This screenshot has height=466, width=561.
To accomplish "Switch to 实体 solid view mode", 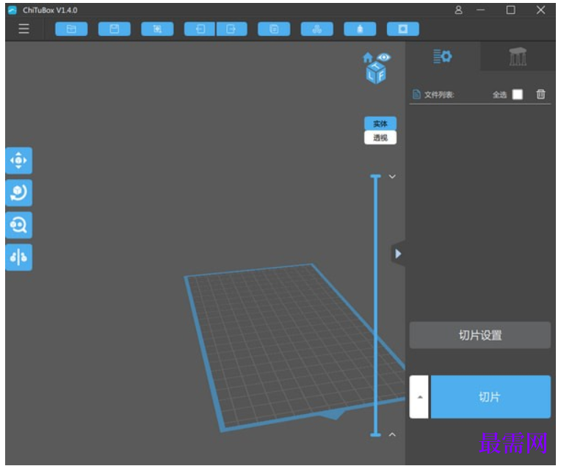I will (380, 124).
